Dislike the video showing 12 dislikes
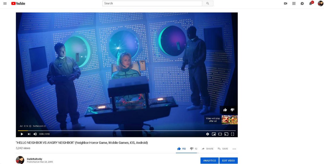Image resolution: width=324 pixels, height=164 pixels. pyautogui.click(x=194, y=149)
